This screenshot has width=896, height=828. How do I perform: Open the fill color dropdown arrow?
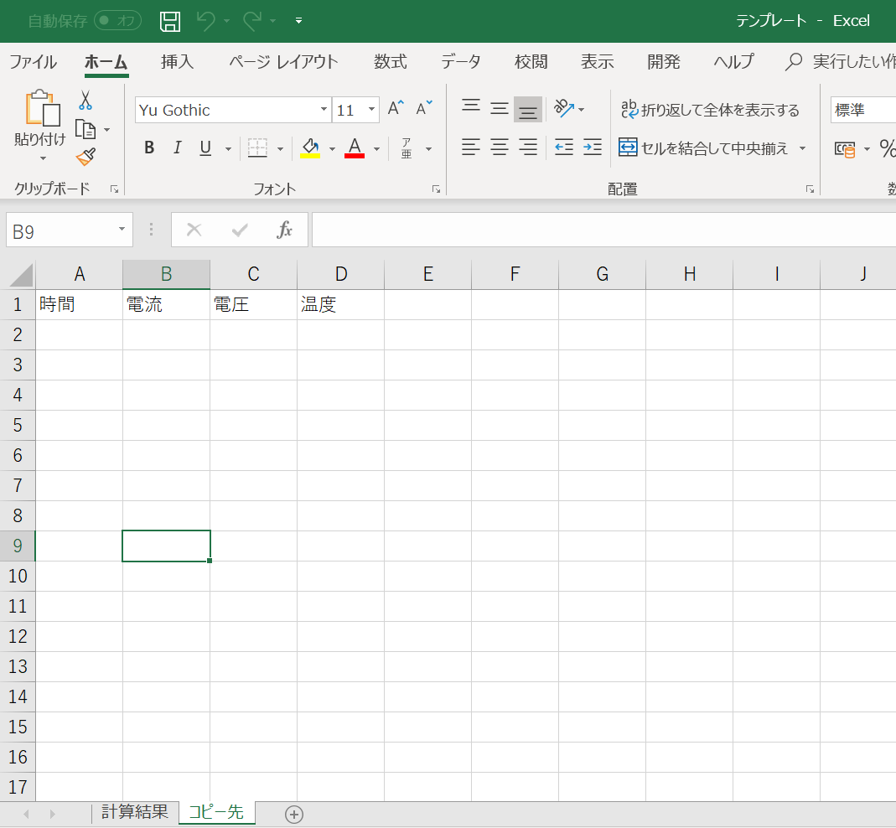332,149
